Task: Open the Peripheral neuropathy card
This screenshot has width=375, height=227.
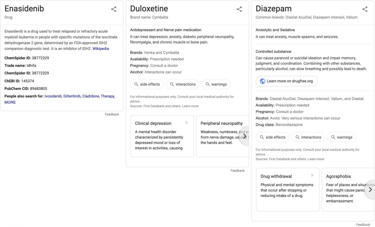Action: pos(222,136)
